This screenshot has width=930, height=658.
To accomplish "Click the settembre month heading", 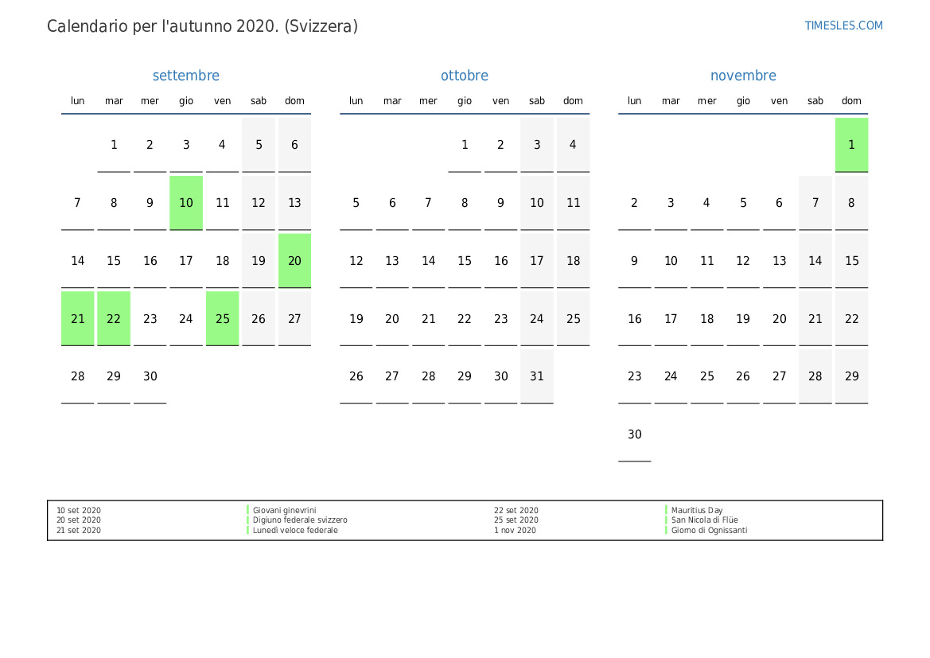I will [185, 76].
